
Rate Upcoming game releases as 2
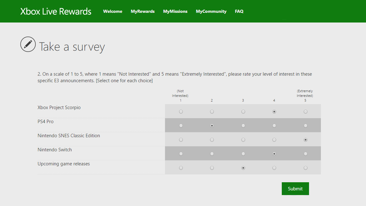(212, 168)
